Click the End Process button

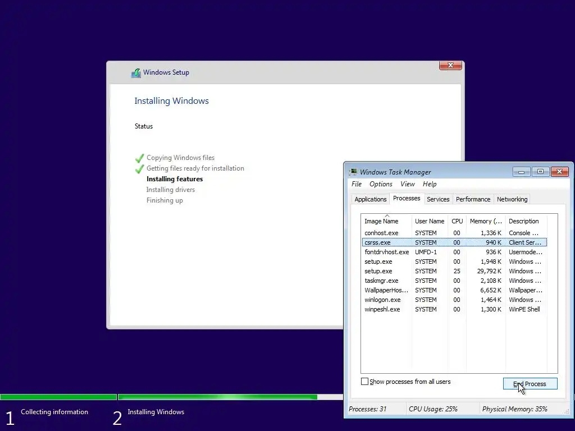(x=530, y=384)
